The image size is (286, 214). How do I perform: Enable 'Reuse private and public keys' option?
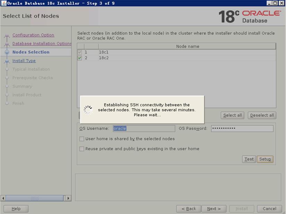tap(82, 149)
